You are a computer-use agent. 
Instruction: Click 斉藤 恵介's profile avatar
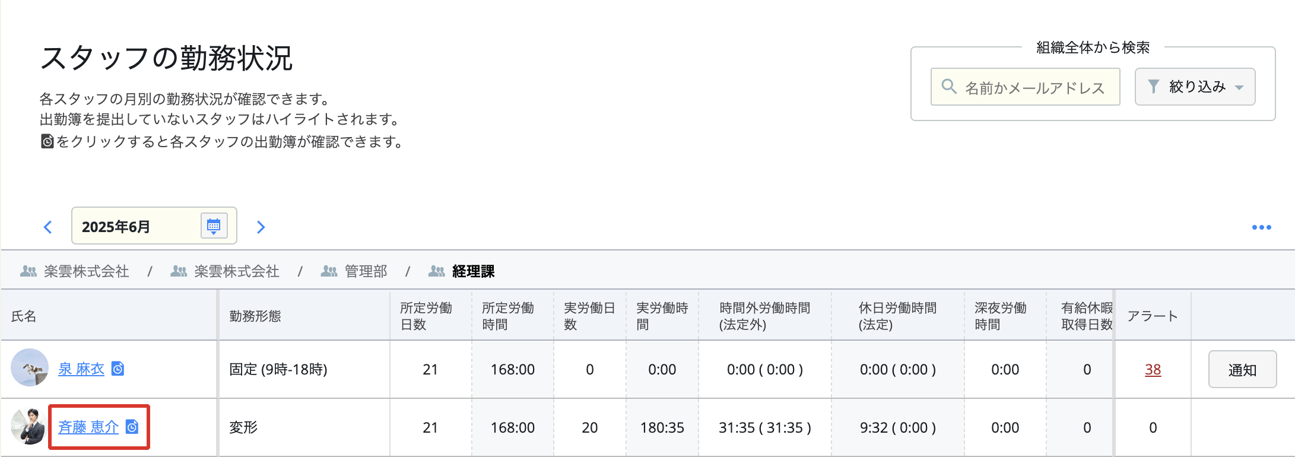[x=29, y=426]
